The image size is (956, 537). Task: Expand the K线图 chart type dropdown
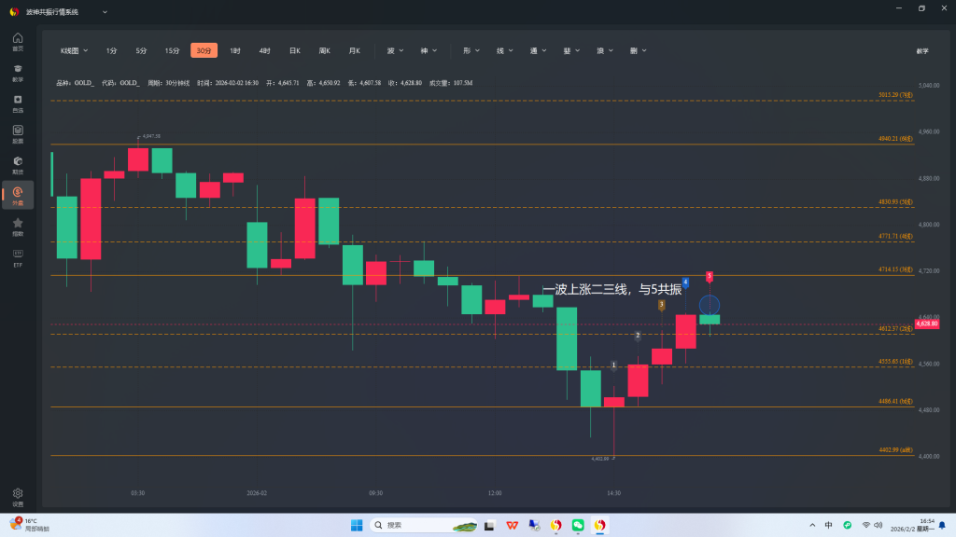75,50
